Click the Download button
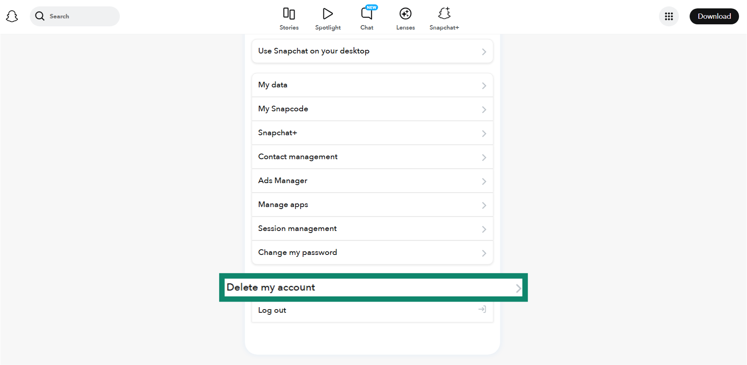 coord(714,16)
